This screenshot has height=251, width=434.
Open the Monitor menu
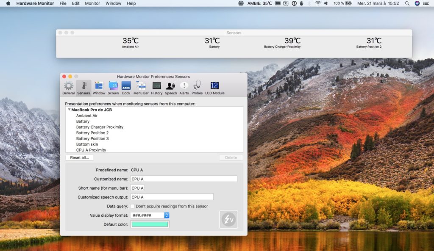tap(92, 3)
